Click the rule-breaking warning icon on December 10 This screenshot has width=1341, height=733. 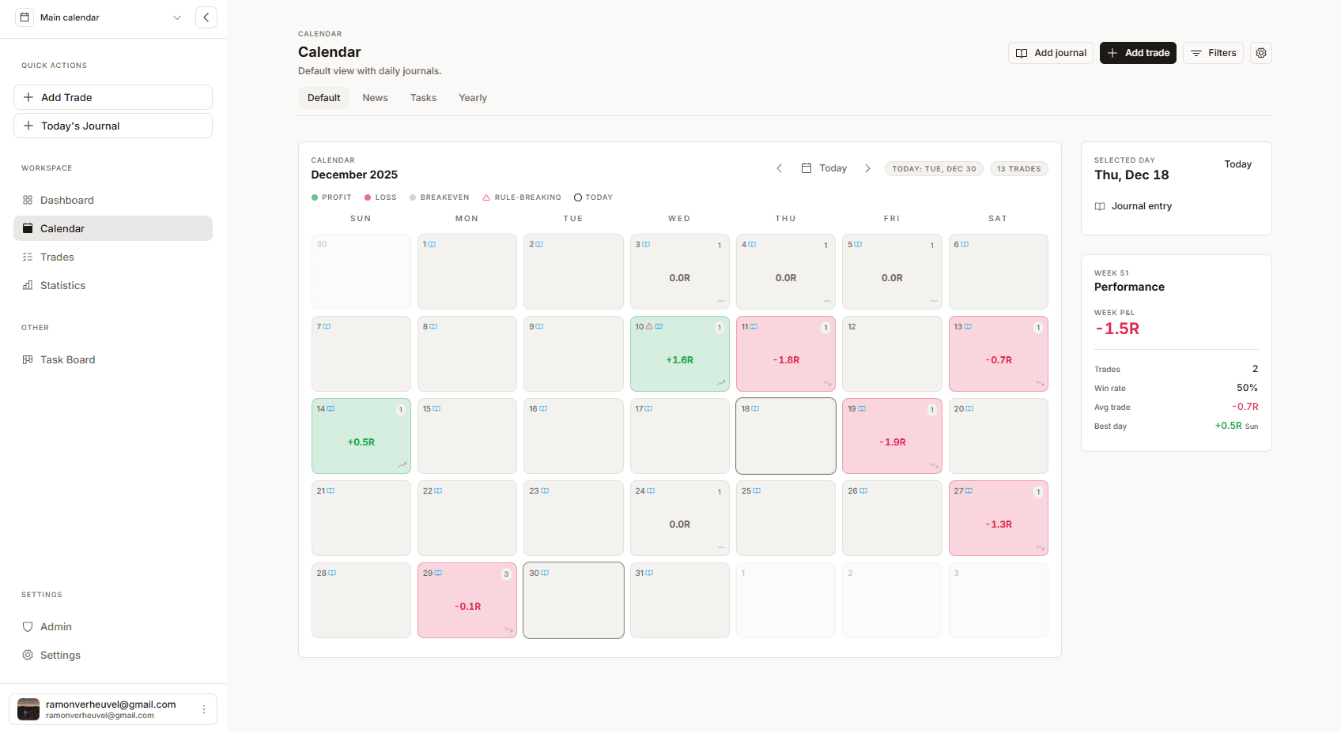click(x=649, y=326)
